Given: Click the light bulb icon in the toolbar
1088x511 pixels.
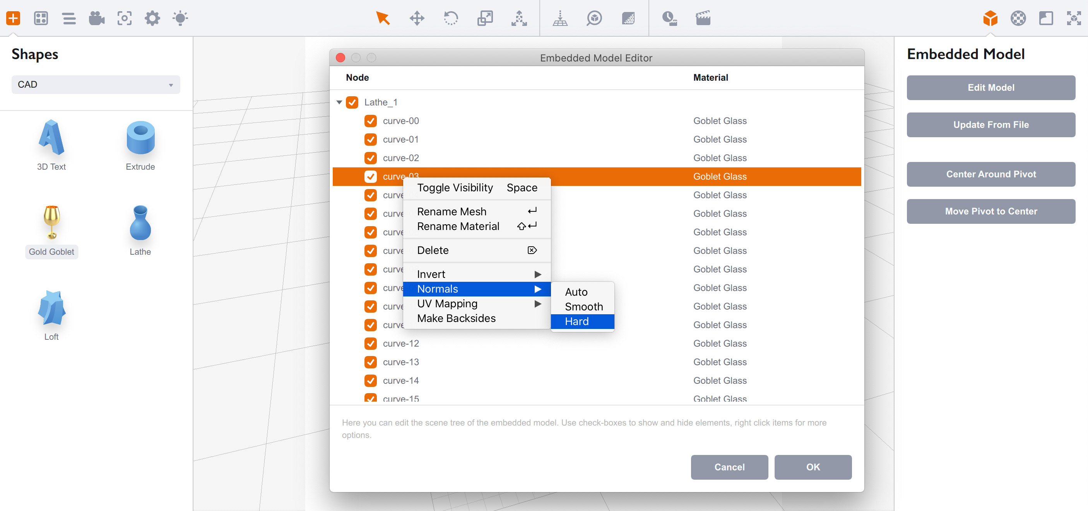Looking at the screenshot, I should (180, 18).
